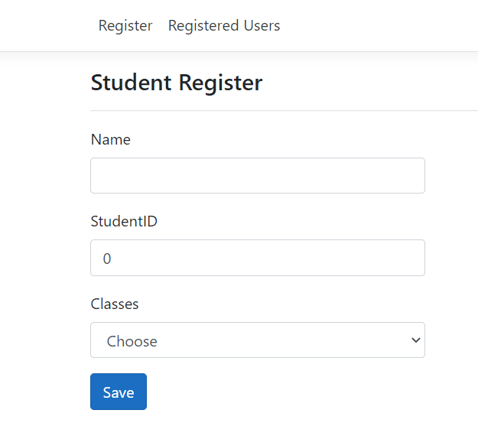This screenshot has height=423, width=478.
Task: Activate the empty box under Name
Action: click(x=257, y=176)
